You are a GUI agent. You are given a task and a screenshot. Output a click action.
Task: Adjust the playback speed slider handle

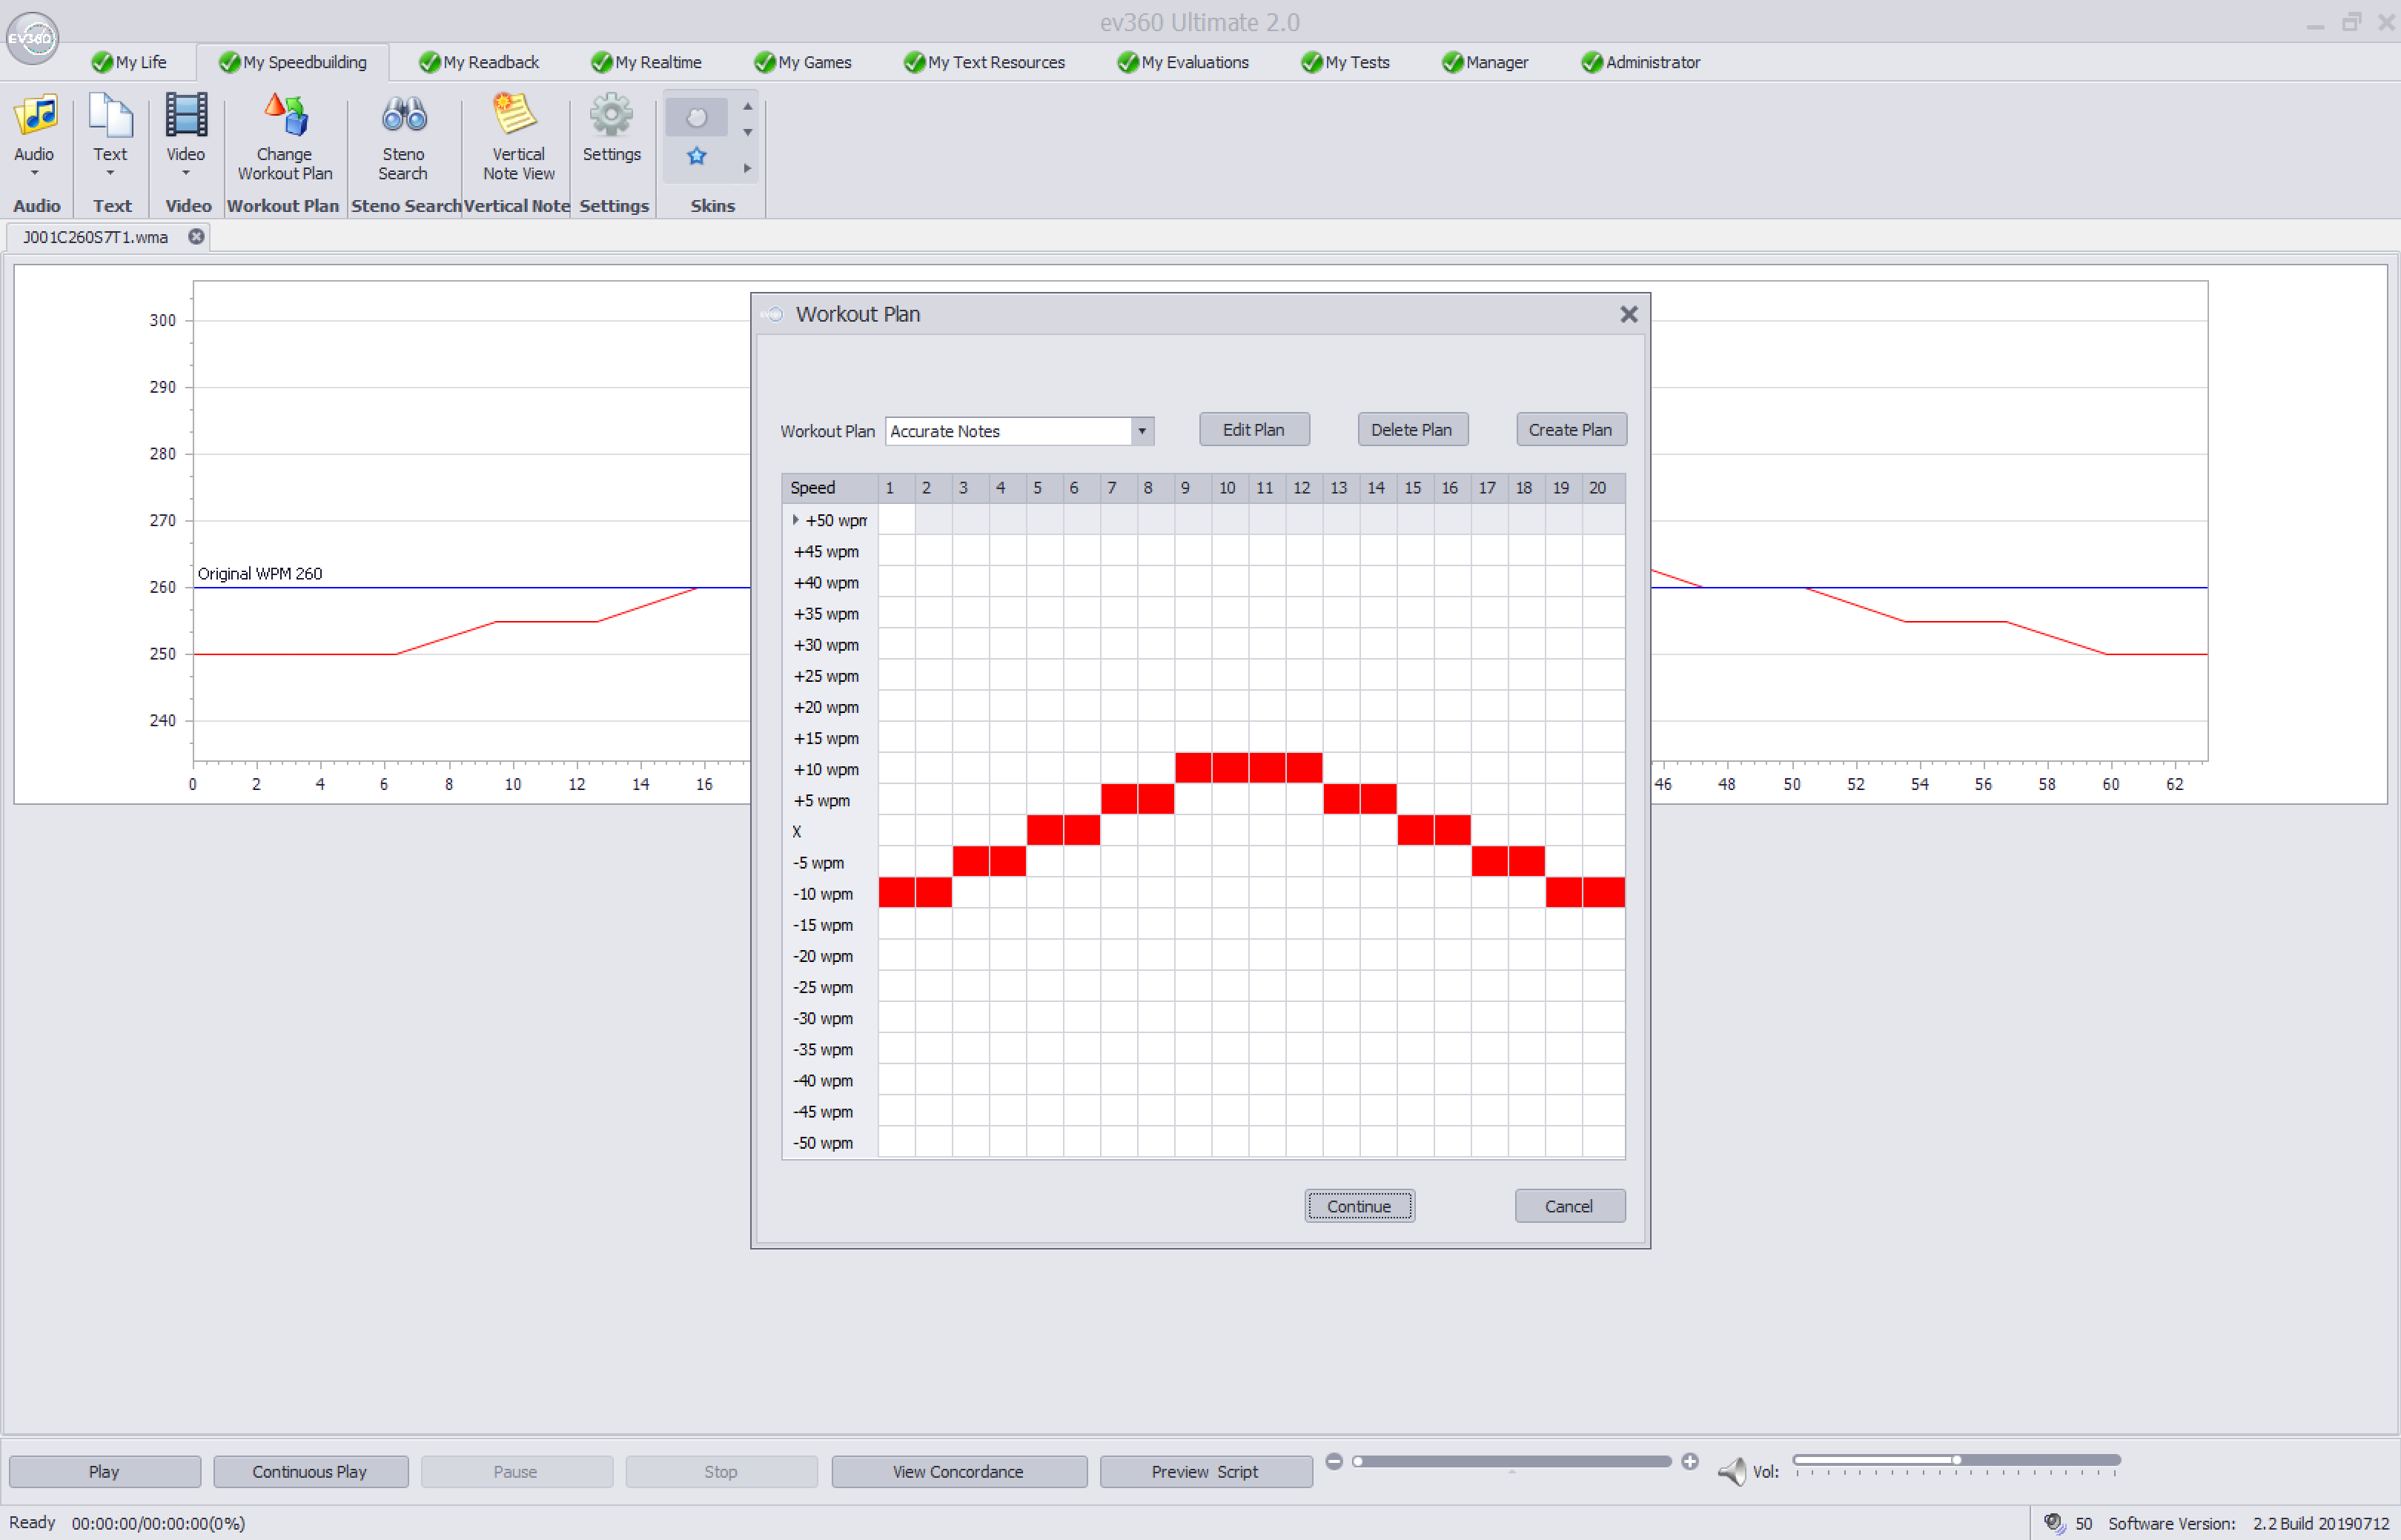1358,1461
